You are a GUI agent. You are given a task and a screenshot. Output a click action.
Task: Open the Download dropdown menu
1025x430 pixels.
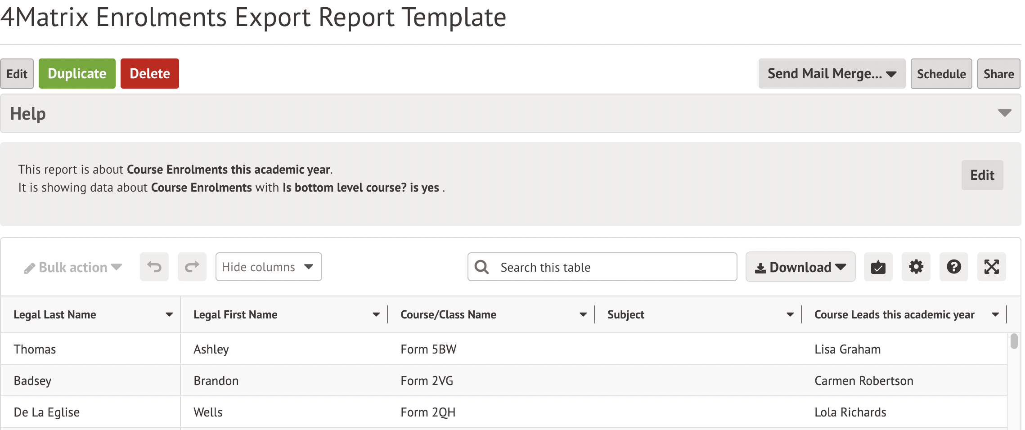pos(800,267)
